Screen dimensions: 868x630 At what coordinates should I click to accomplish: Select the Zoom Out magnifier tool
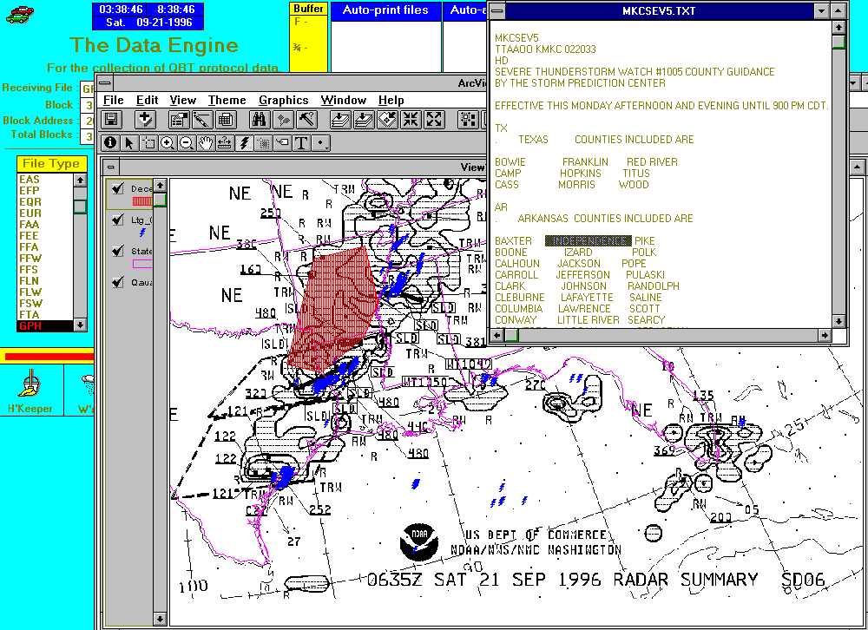point(186,143)
